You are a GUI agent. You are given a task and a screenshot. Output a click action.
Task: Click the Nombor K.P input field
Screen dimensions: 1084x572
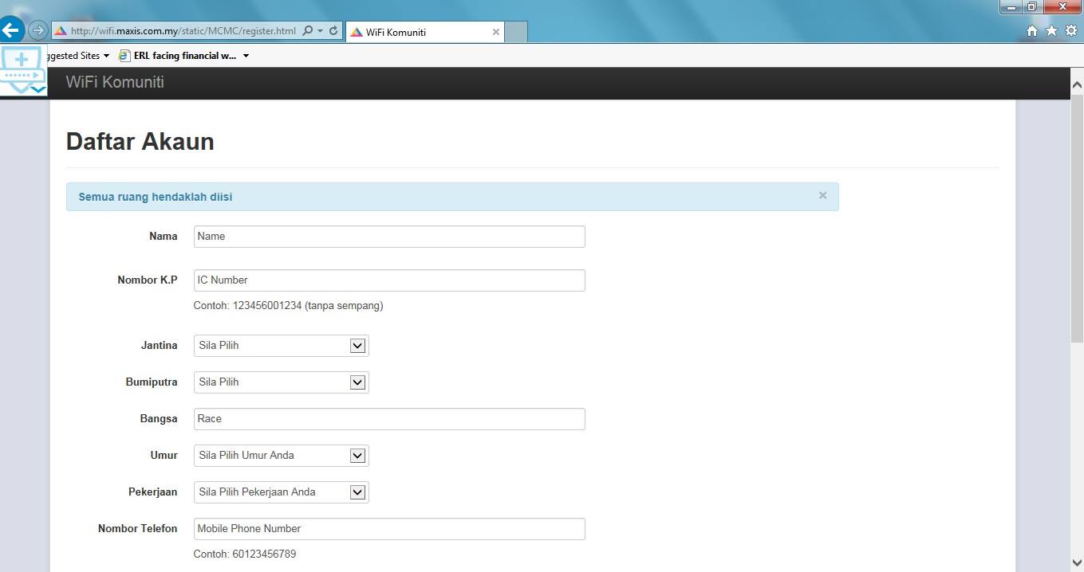[x=389, y=280]
